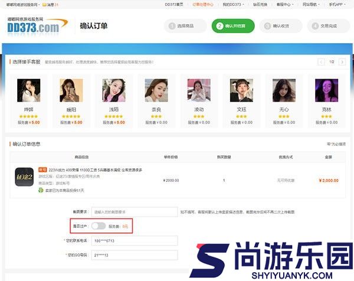Click the screenshot requirement input field
The width and height of the screenshot is (354, 281).
point(135,212)
